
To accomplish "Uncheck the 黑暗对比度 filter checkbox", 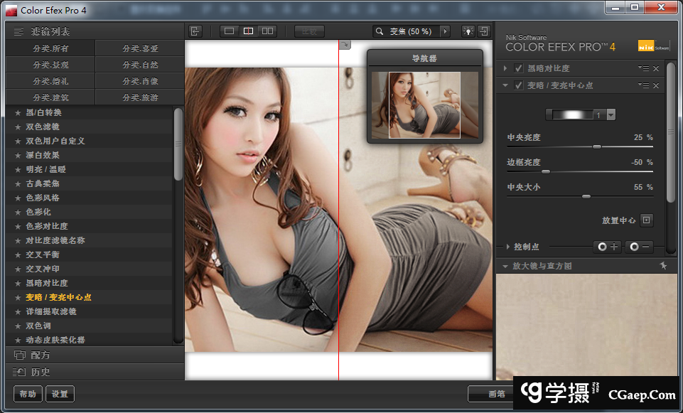I will [519, 68].
